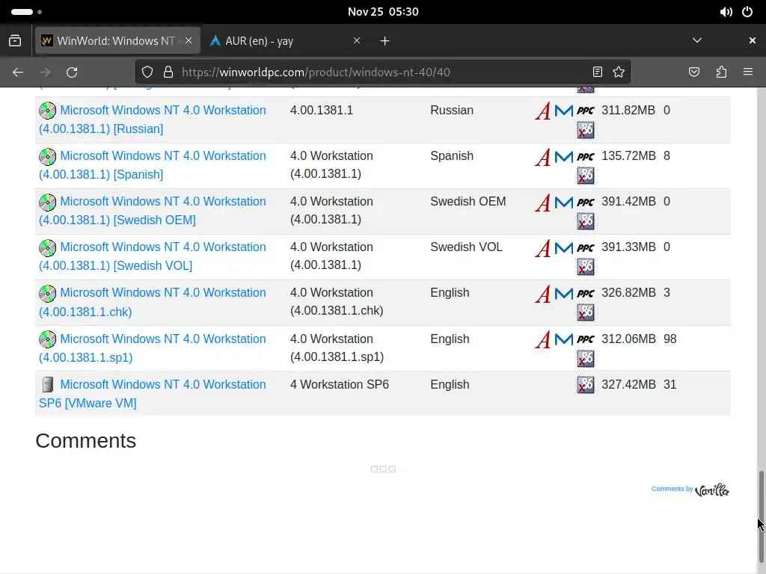Open the Comments by Vanilla link
This screenshot has height=574, width=766.
690,490
